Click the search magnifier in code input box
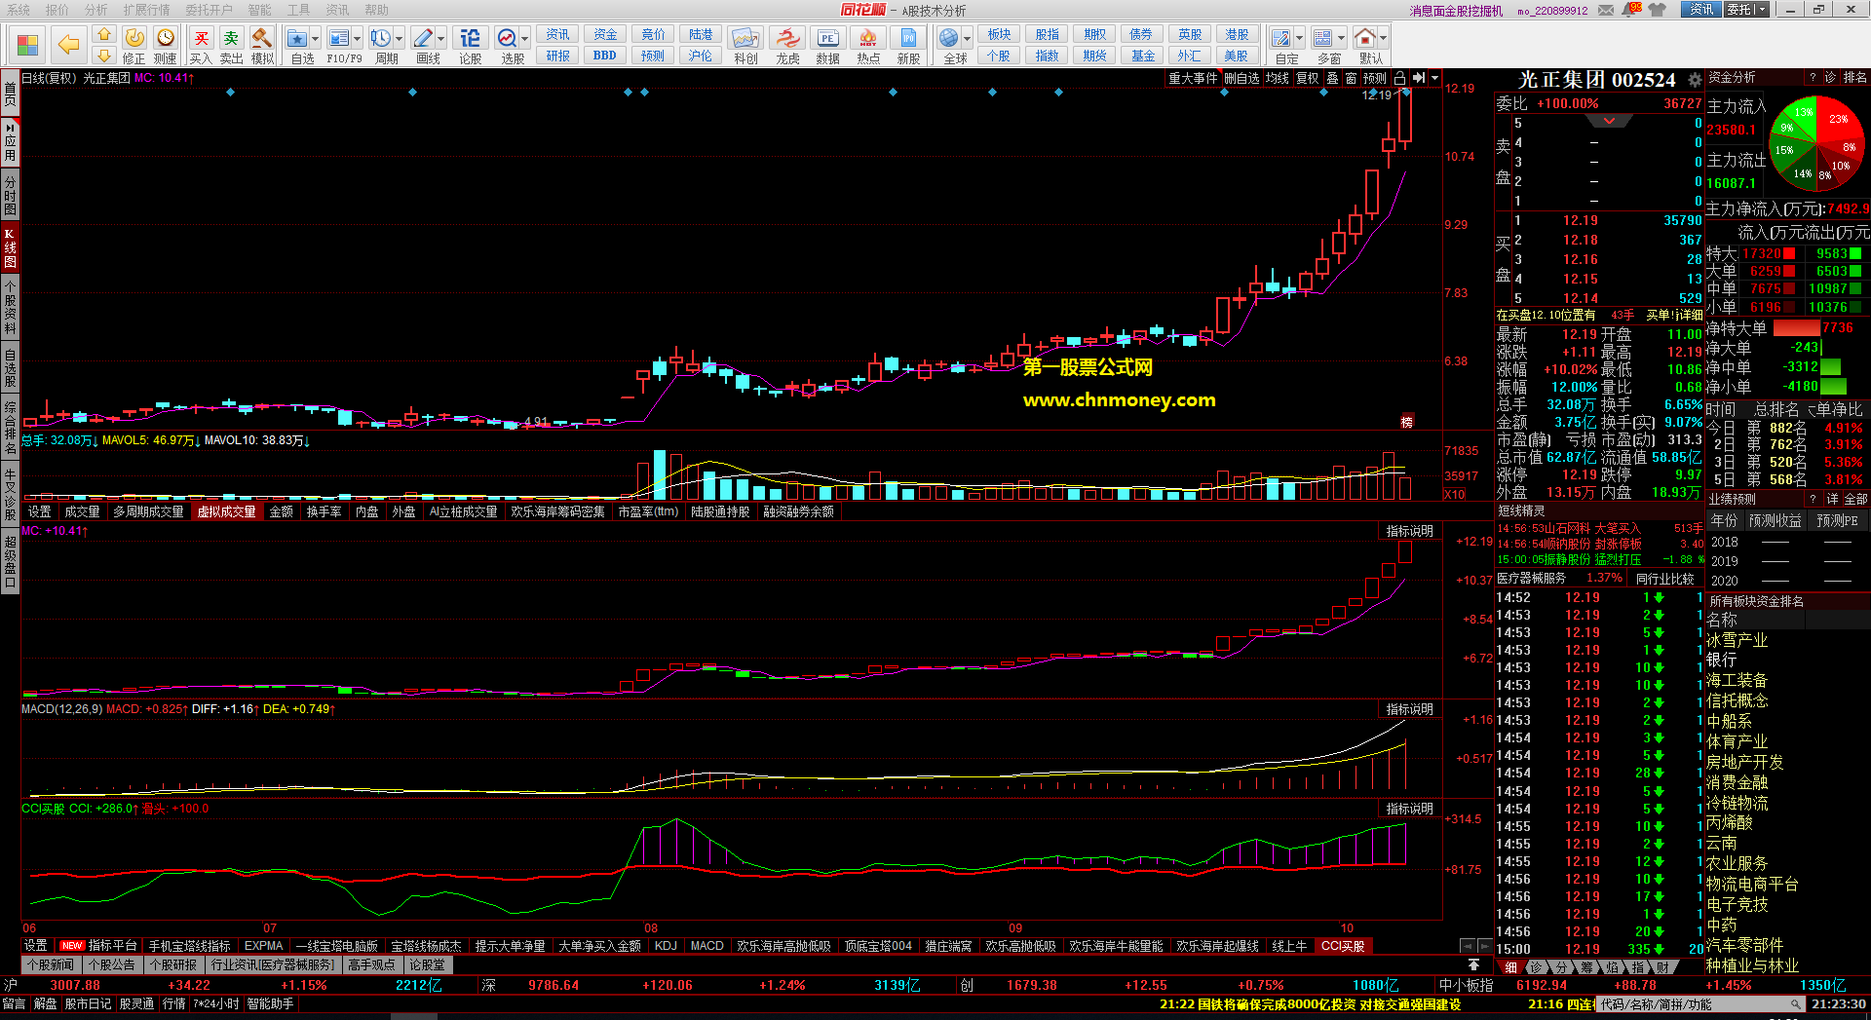1871x1020 pixels. [x=1795, y=1003]
